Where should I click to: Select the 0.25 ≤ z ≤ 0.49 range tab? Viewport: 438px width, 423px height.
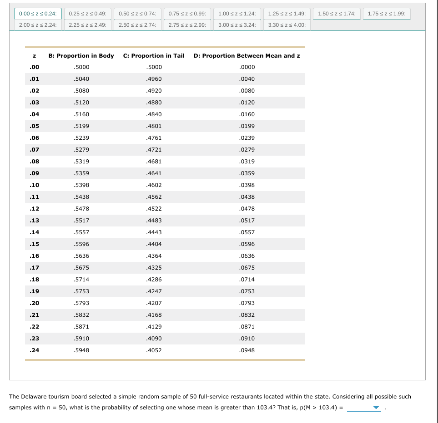click(86, 14)
